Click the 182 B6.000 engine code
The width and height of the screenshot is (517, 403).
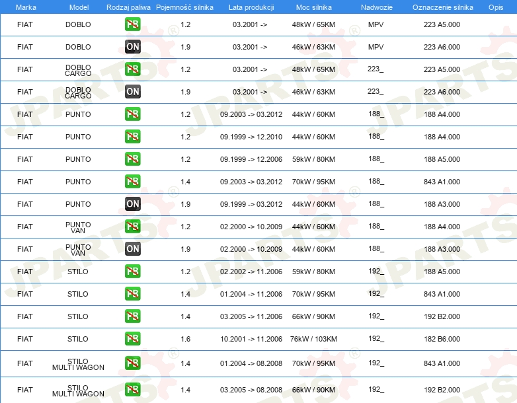(x=442, y=339)
